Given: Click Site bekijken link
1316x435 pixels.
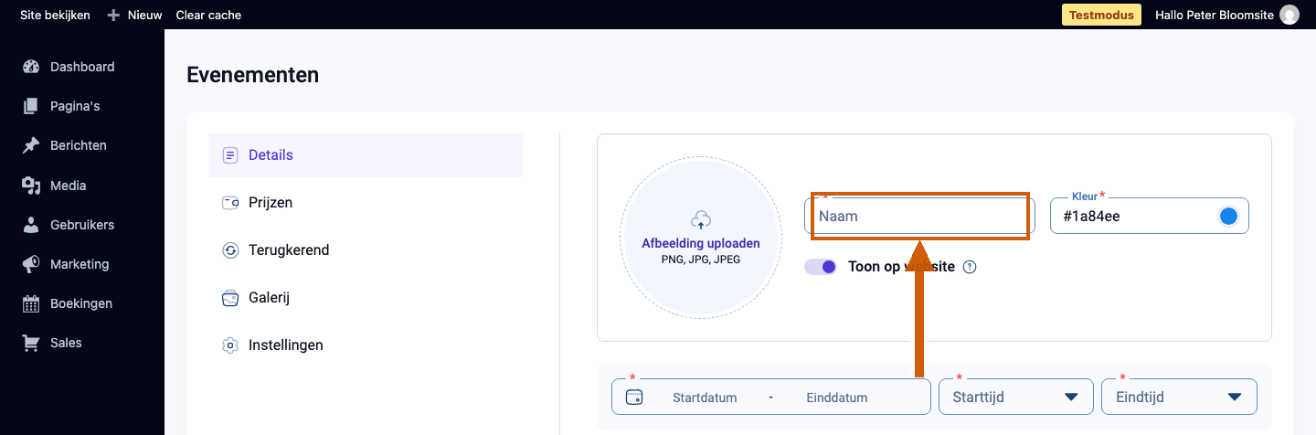Looking at the screenshot, I should 55,15.
